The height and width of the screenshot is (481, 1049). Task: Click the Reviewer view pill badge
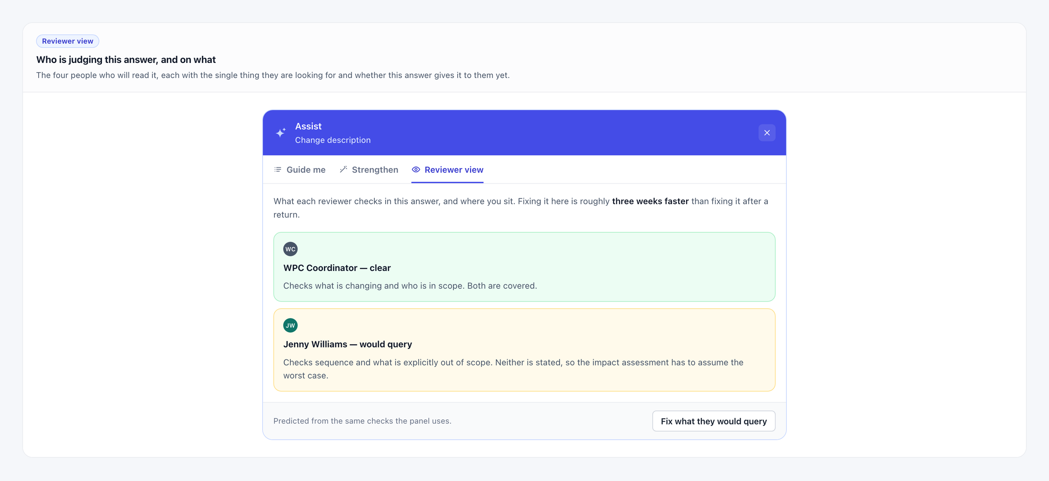click(68, 41)
